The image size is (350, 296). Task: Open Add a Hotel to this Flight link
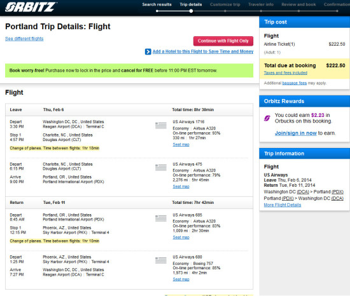[x=203, y=51]
